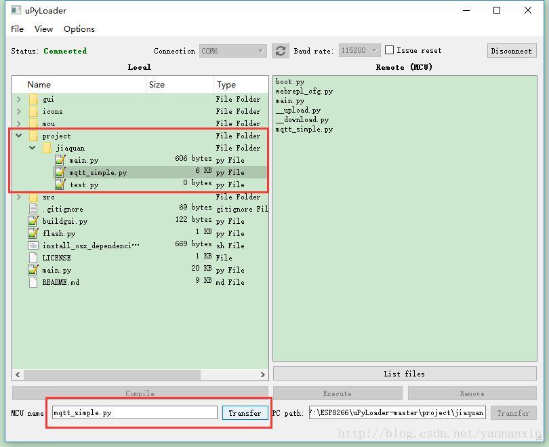Click the Execute button
The width and height of the screenshot is (549, 447).
(338, 393)
